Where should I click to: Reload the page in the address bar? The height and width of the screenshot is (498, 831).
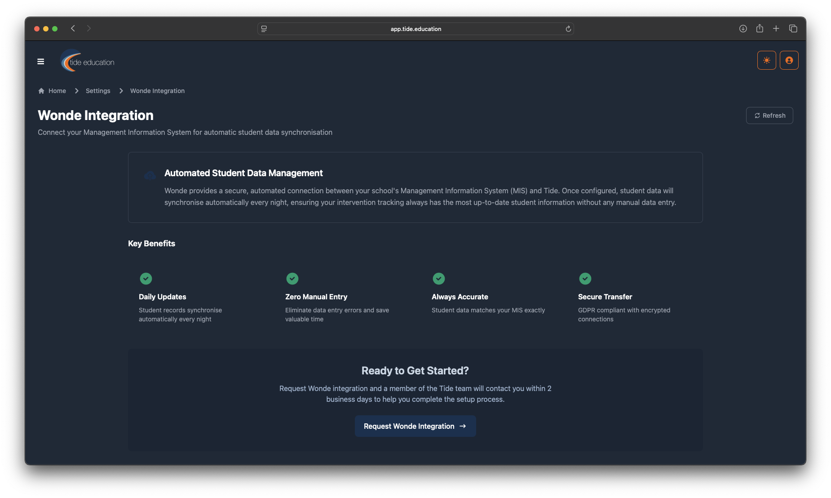[x=568, y=29]
